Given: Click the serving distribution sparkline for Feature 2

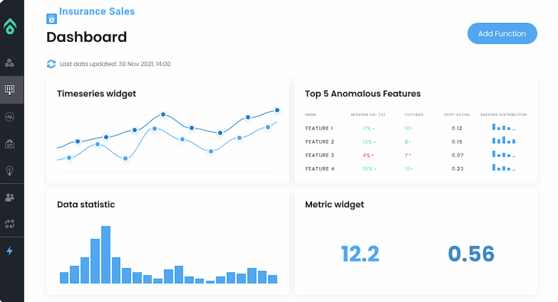Looking at the screenshot, I should pos(503,141).
